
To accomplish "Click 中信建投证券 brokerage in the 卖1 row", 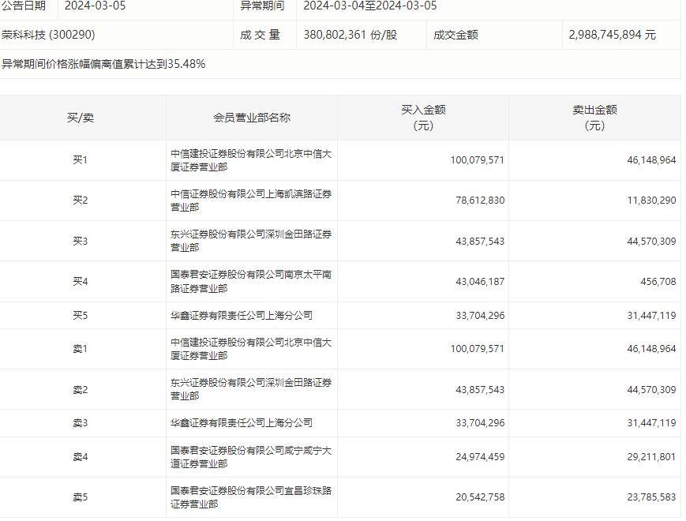I will (251, 349).
